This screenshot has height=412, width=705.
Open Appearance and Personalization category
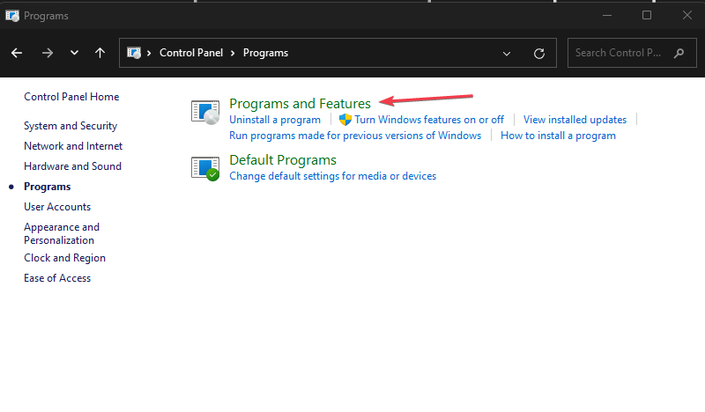62,233
